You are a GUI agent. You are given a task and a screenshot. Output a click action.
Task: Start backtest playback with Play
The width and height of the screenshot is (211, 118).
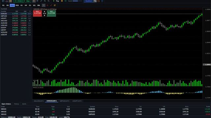56,1
